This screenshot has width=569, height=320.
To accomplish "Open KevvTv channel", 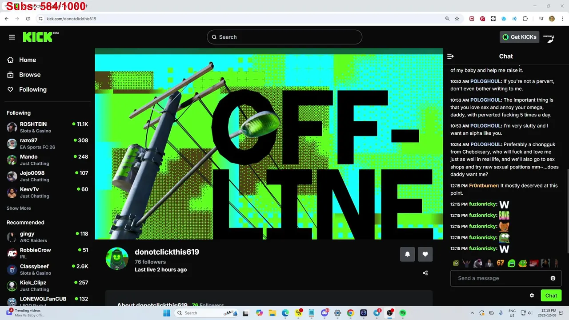I will tap(47, 192).
